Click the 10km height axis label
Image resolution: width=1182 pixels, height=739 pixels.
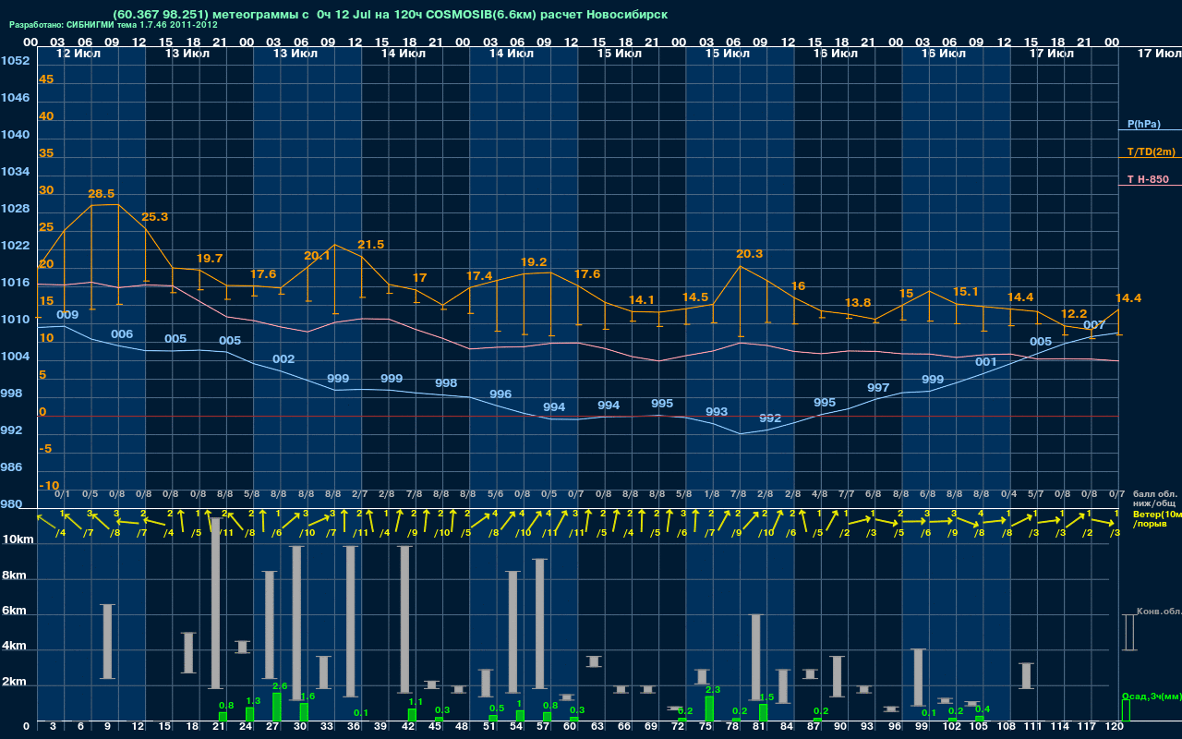(19, 539)
